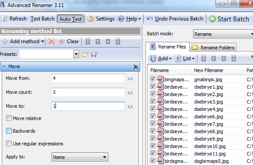Switch to the Rename Folders tab
The height and width of the screenshot is (165, 253).
pos(213,48)
